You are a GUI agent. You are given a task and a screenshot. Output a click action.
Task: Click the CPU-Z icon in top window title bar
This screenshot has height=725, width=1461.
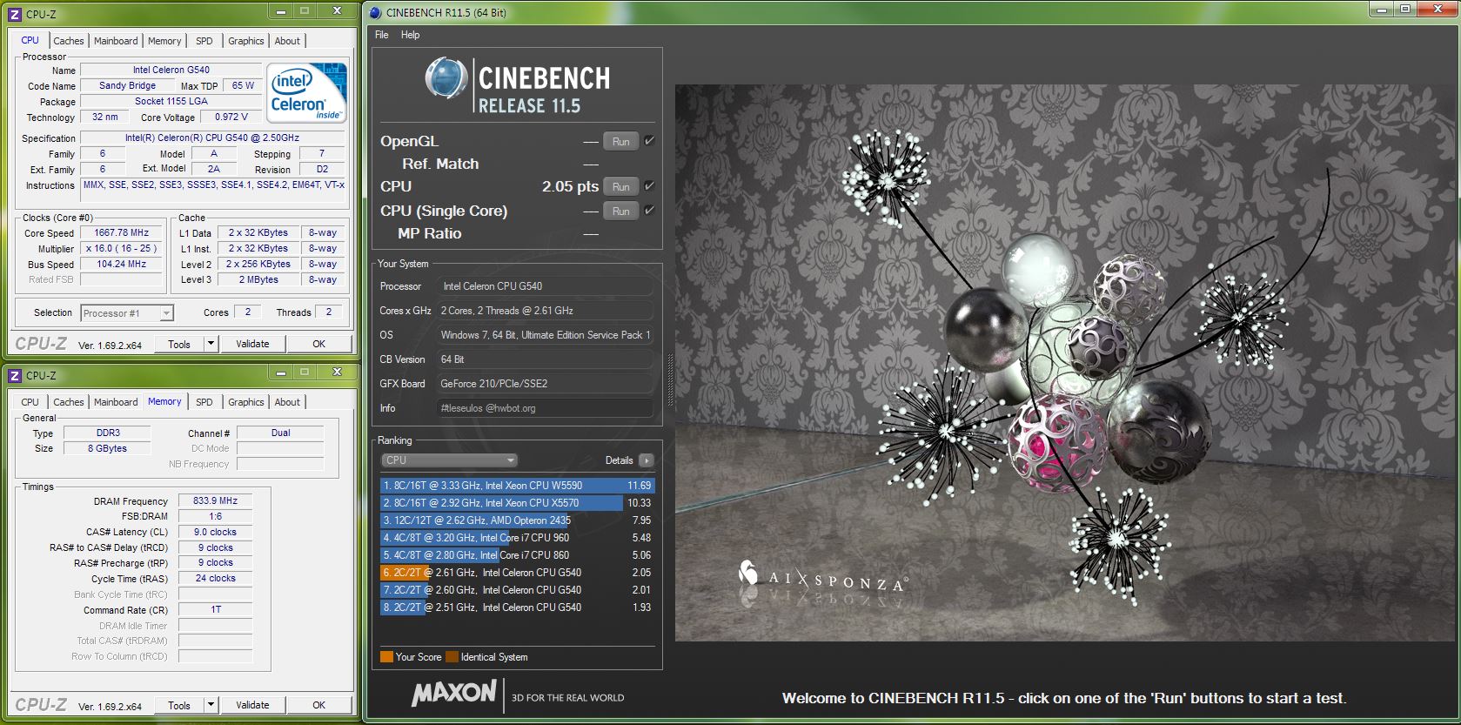[x=14, y=14]
